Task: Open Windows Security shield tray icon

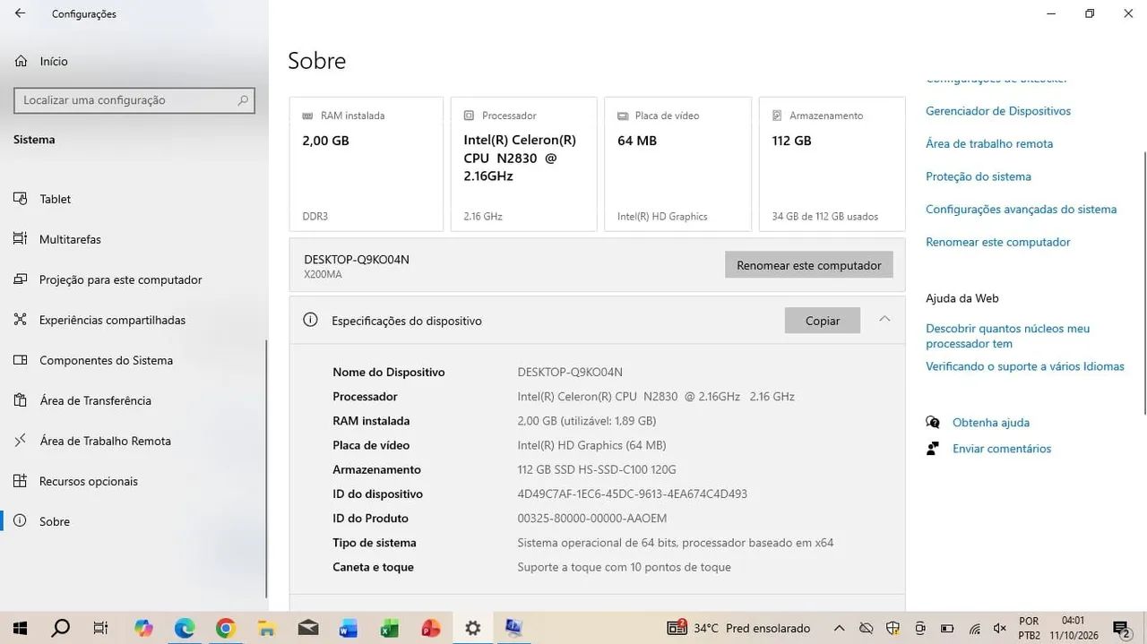Action: click(x=893, y=628)
